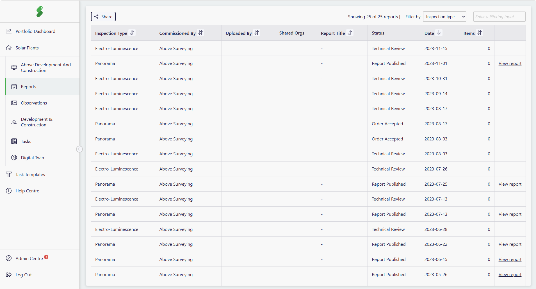Click Order Accepted status in the 2023-08-17 row
The width and height of the screenshot is (536, 289).
(387, 124)
